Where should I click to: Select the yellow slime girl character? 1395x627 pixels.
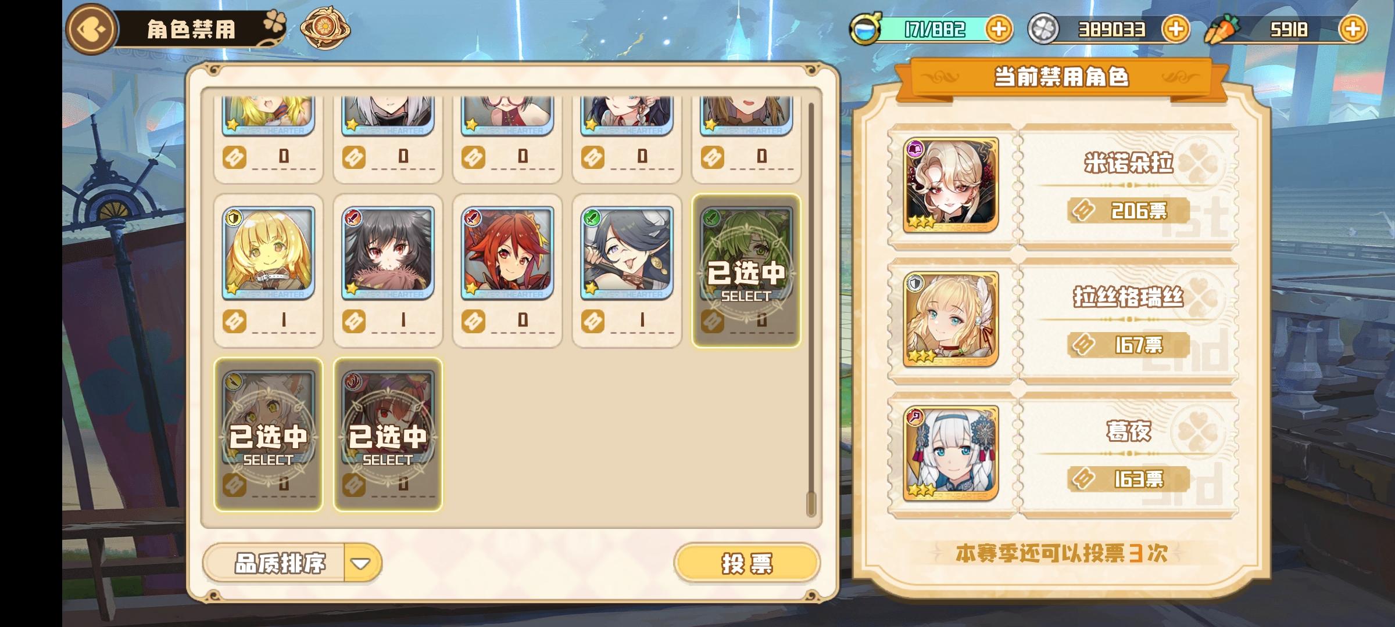coord(268,271)
